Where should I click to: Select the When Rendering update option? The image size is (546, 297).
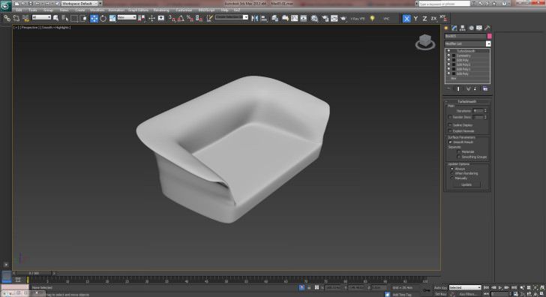tap(452, 173)
